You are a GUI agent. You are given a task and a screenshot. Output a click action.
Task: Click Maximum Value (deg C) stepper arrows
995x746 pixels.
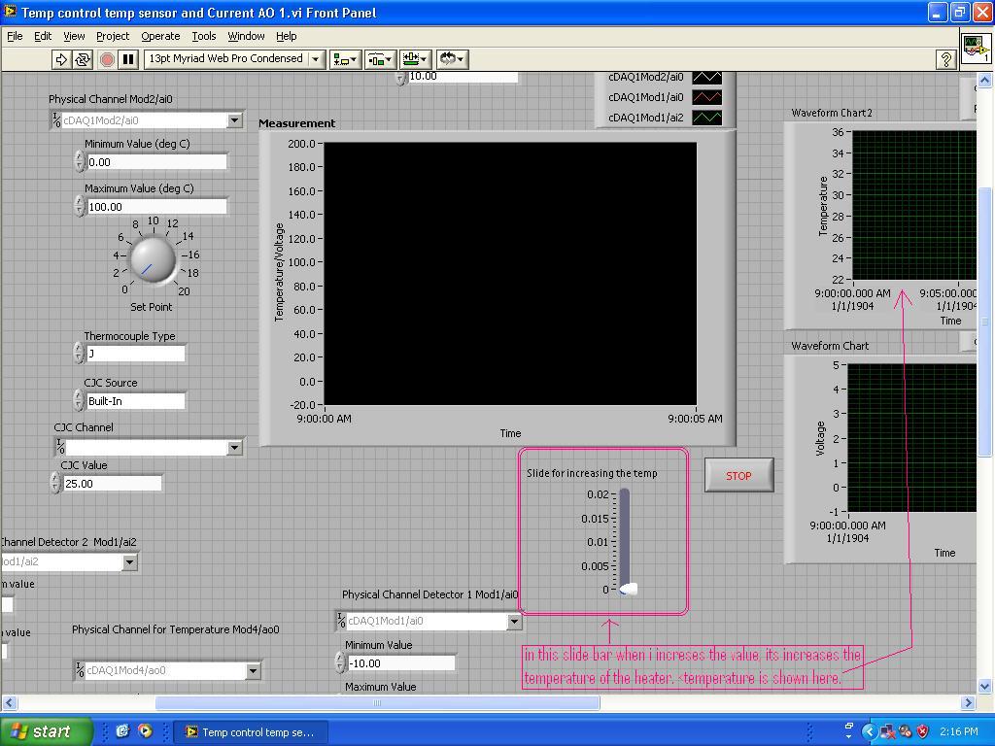pyautogui.click(x=80, y=206)
